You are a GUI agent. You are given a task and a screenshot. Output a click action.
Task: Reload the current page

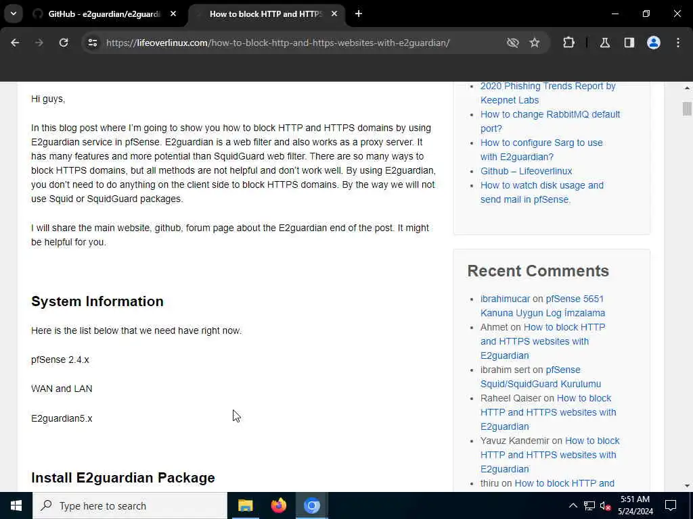coord(64,43)
